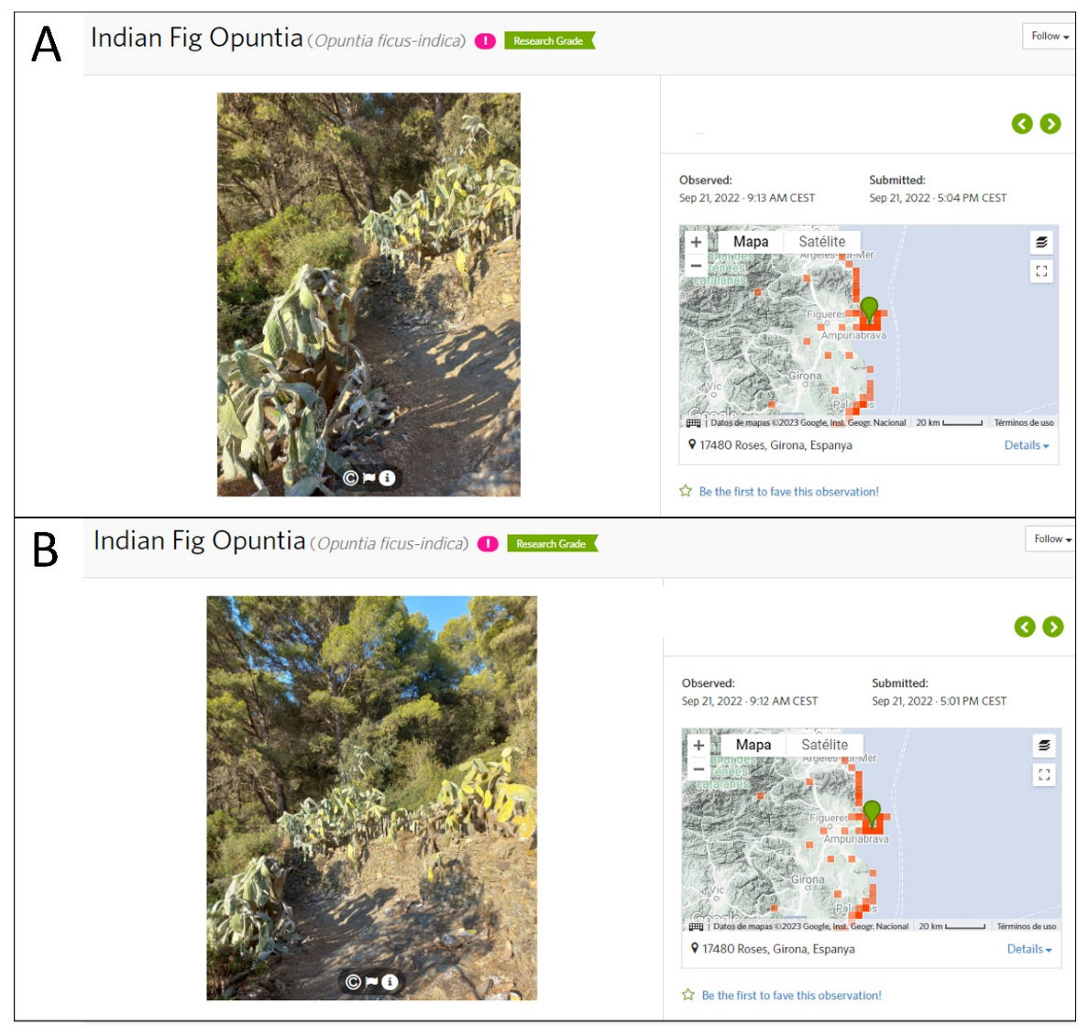This screenshot has height=1036, width=1089.
Task: Open Follow dropdown in panel B
Action: click(1050, 540)
